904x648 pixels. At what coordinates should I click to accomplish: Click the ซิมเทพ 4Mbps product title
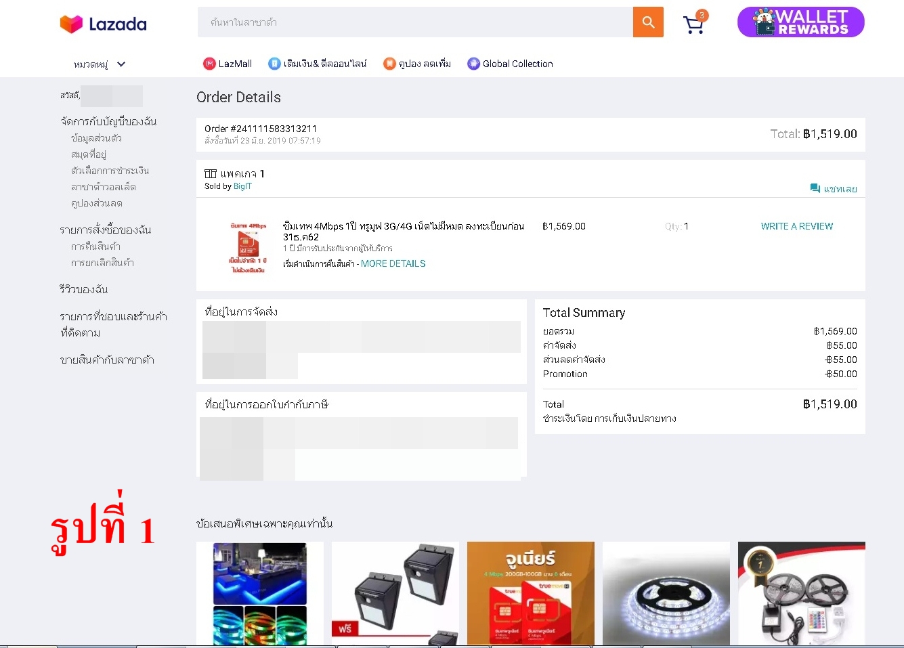tap(404, 232)
